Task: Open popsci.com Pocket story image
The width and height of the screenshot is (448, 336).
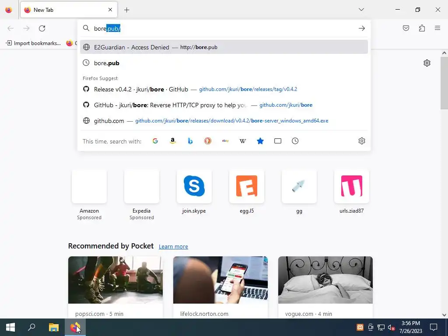Action: [115, 280]
